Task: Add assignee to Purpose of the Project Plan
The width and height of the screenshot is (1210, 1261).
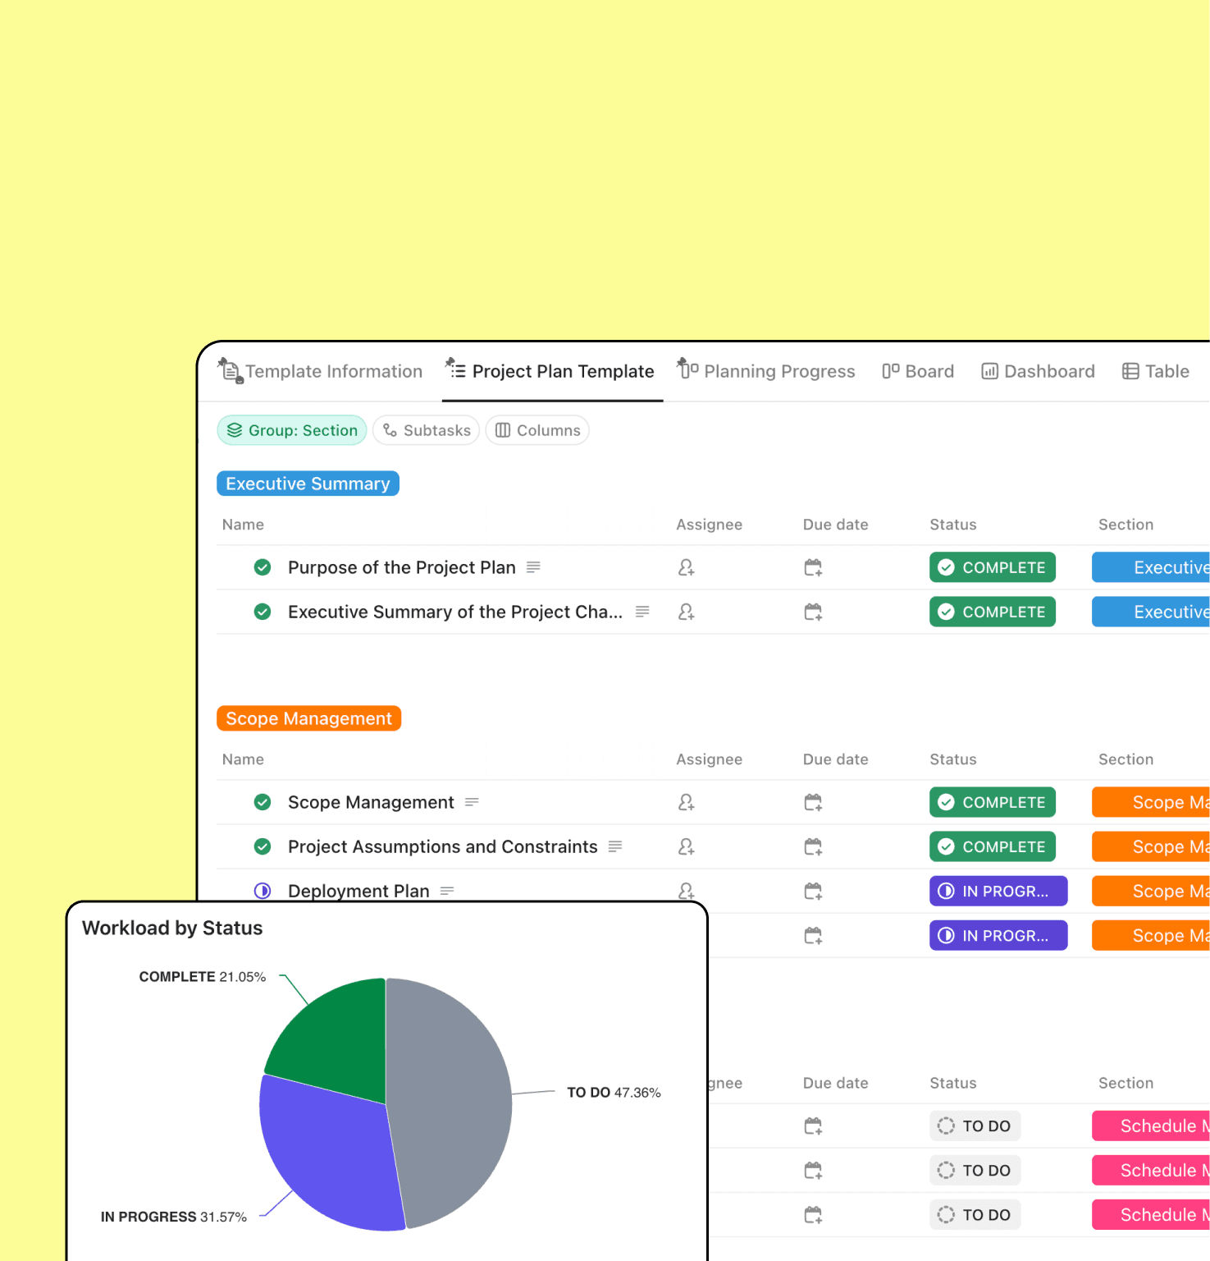Action: [x=687, y=567]
